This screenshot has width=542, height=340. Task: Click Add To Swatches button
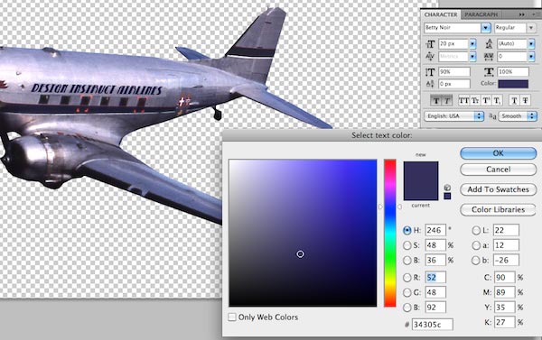[498, 189]
